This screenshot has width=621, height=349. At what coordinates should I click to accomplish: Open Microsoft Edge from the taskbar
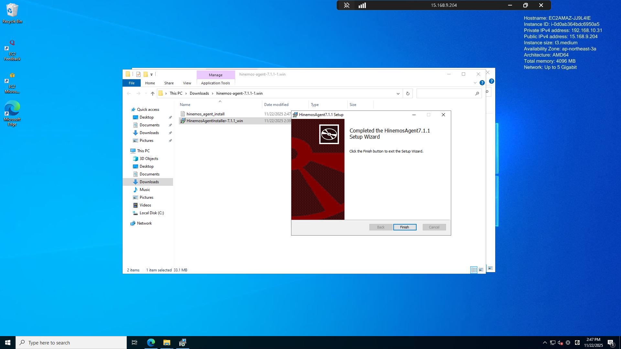[x=151, y=343]
